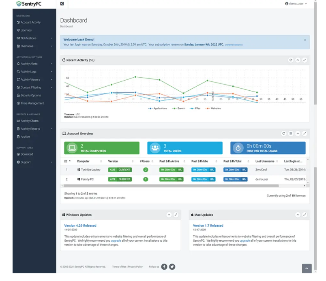Click the row-number list icon header
The width and height of the screenshot is (326, 281).
coord(67,161)
